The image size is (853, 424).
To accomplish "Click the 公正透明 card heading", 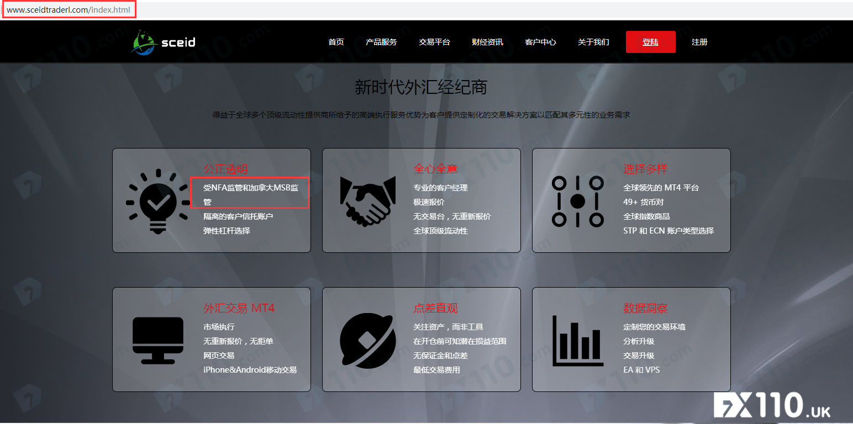I will pyautogui.click(x=225, y=169).
